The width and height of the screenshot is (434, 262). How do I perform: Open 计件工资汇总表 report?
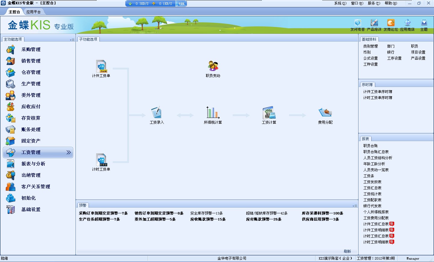pyautogui.click(x=376, y=224)
